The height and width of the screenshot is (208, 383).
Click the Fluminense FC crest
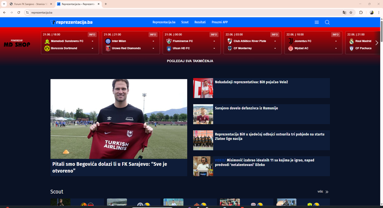pyautogui.click(x=169, y=41)
